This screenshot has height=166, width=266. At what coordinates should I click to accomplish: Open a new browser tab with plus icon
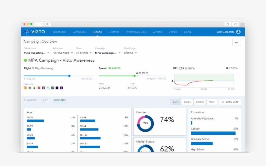pos(243,25)
